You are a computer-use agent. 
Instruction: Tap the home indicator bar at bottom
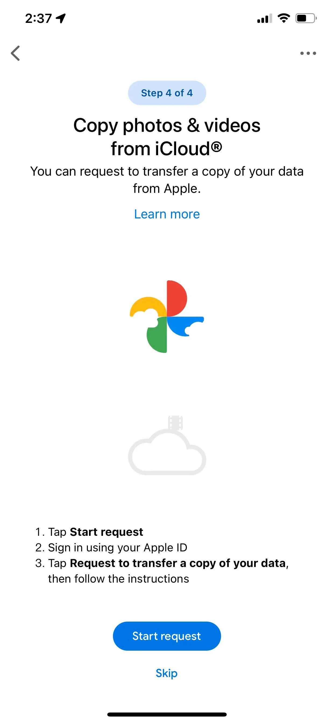(x=167, y=714)
